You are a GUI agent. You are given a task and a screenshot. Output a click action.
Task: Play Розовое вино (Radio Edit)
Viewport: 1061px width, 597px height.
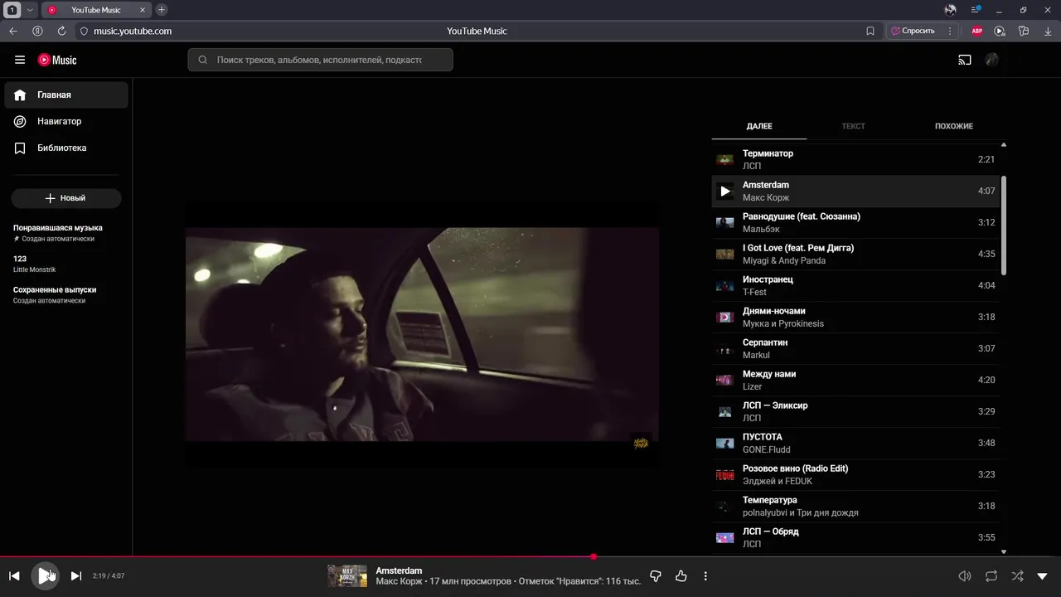coord(856,474)
